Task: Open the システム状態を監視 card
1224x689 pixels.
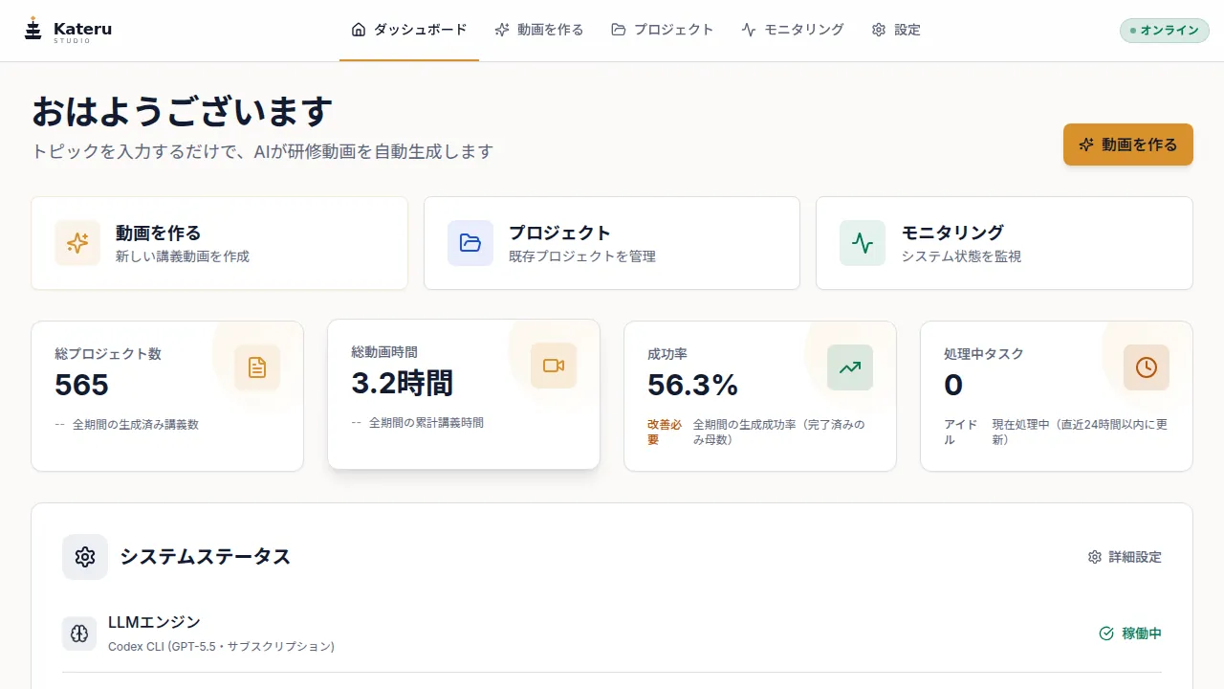Action: click(x=1004, y=243)
